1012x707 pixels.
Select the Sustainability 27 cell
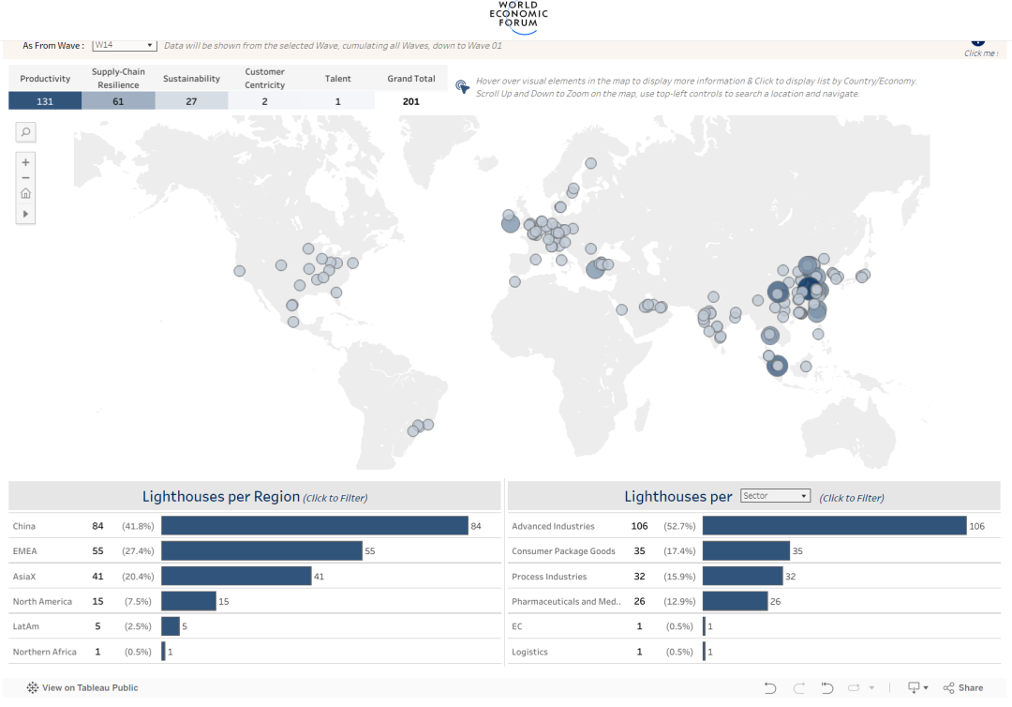191,101
